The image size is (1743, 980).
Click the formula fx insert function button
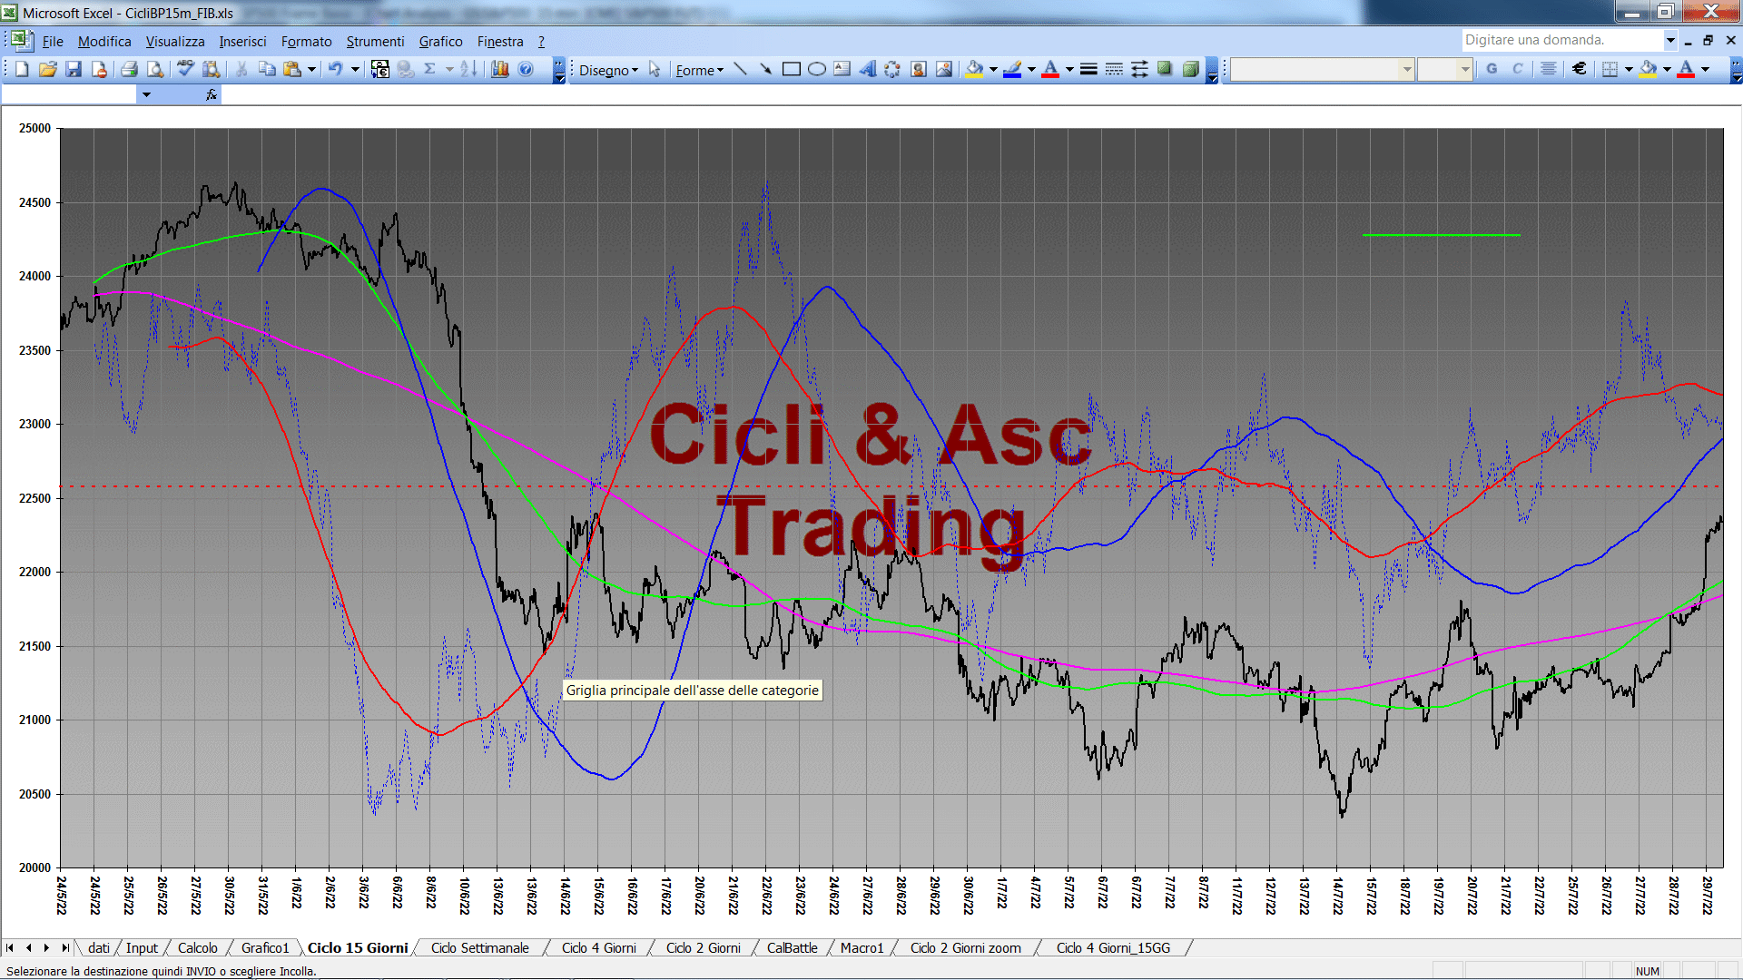[211, 94]
